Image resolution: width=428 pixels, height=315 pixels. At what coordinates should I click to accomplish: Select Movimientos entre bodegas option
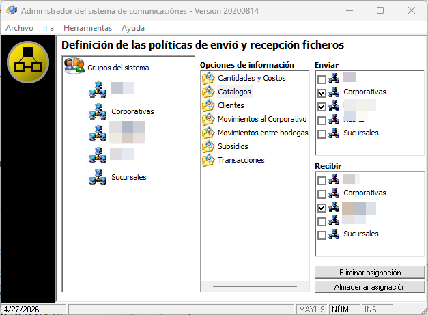(x=263, y=133)
